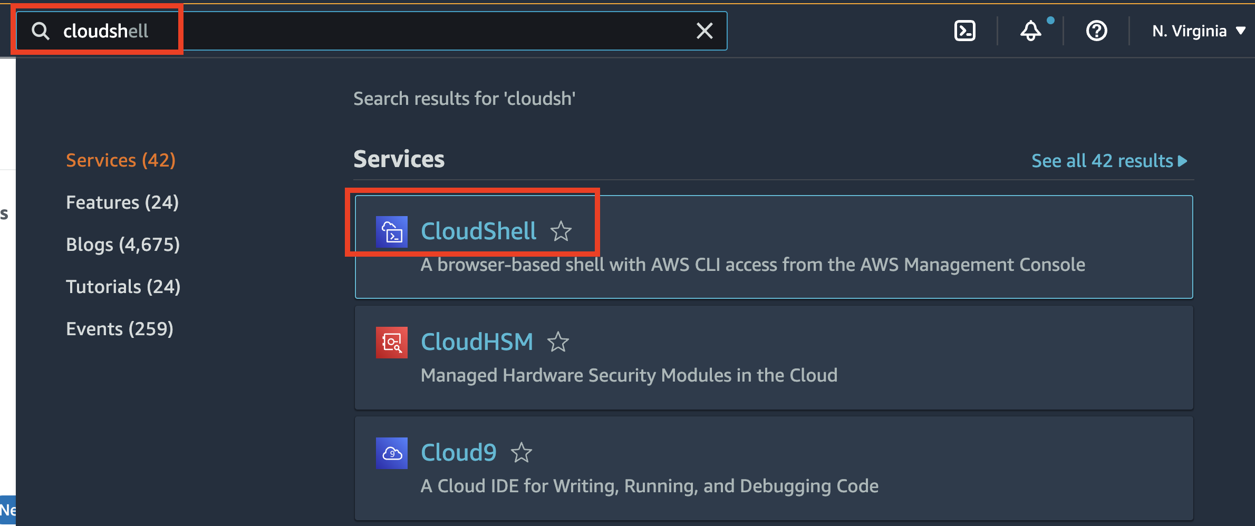Viewport: 1255px width, 526px height.
Task: Open the notifications bell
Action: tap(1031, 31)
